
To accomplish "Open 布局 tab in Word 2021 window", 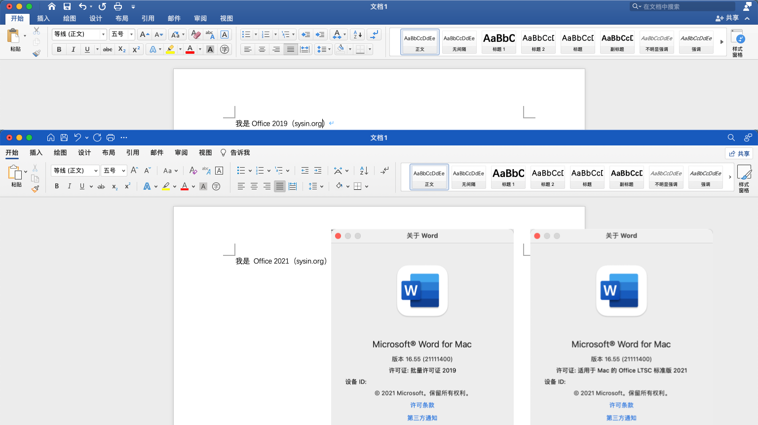I will coord(109,153).
